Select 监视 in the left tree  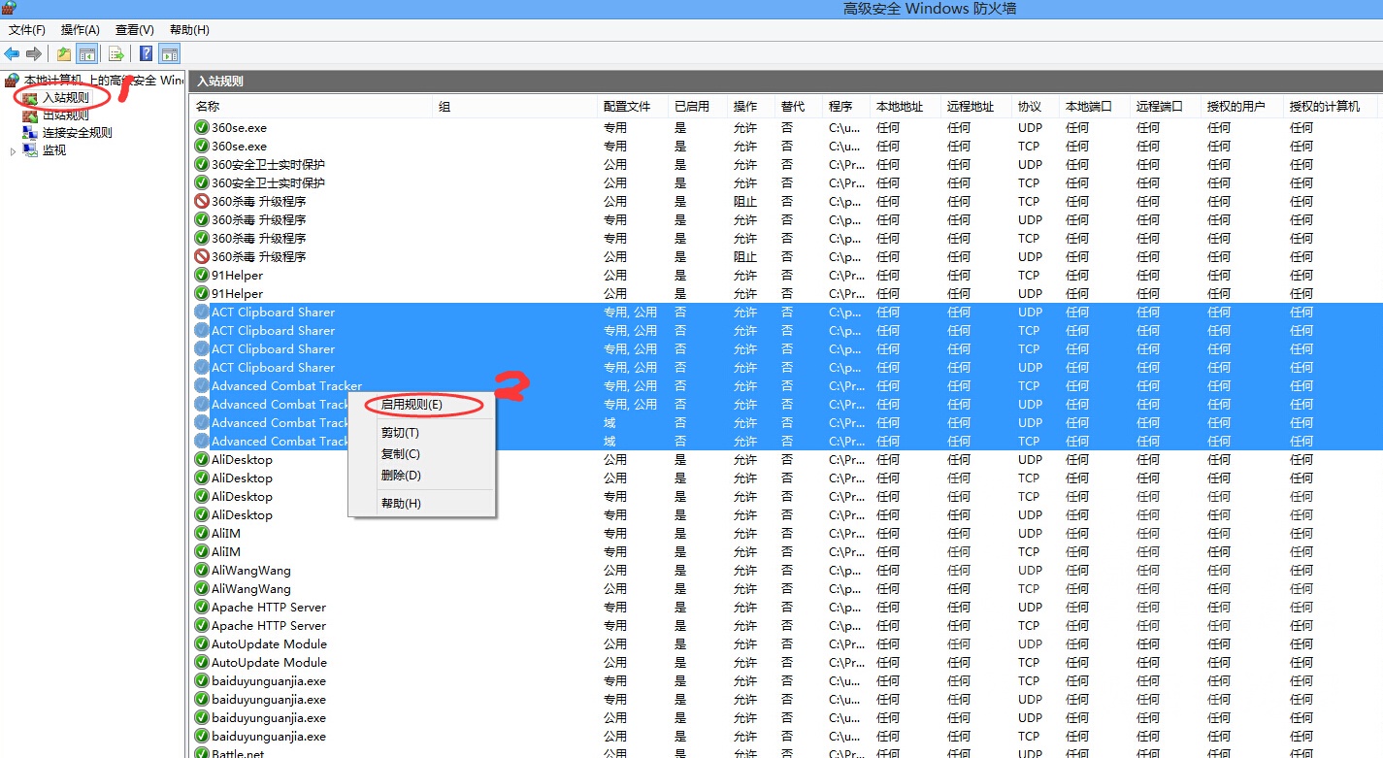click(54, 149)
